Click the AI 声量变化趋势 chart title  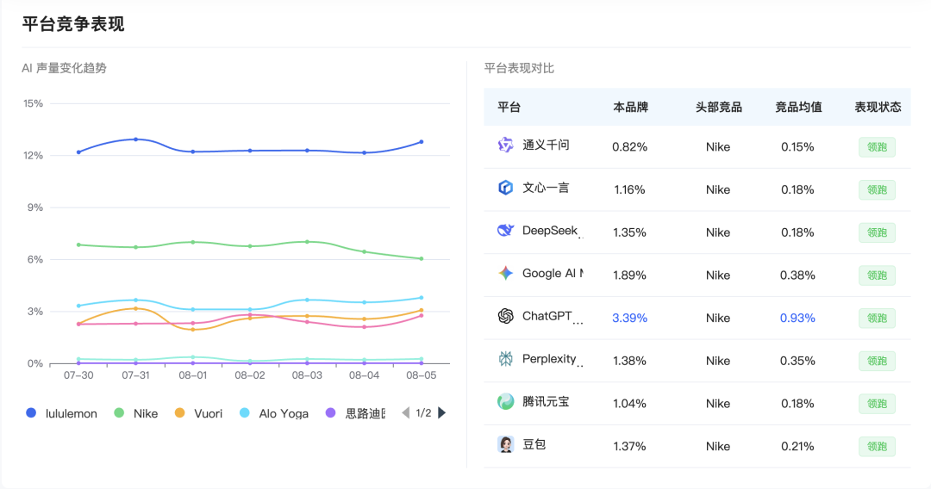pyautogui.click(x=64, y=68)
